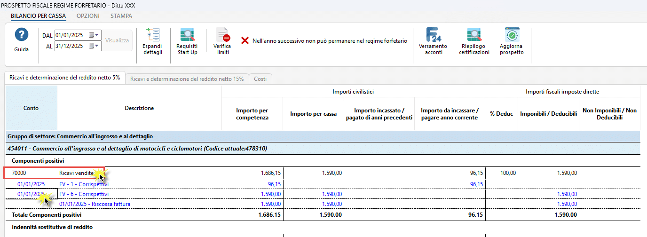Click the Descrizione column header
The height and width of the screenshot is (237, 647).
pos(139,108)
